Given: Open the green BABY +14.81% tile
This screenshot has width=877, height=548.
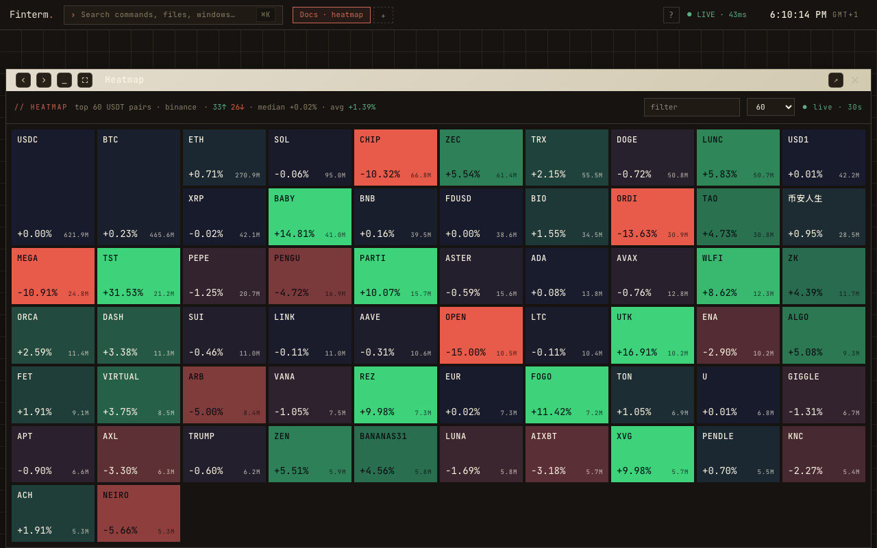Looking at the screenshot, I should click(x=310, y=216).
